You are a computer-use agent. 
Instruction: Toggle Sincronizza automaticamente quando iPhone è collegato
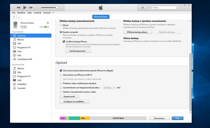coord(61,71)
